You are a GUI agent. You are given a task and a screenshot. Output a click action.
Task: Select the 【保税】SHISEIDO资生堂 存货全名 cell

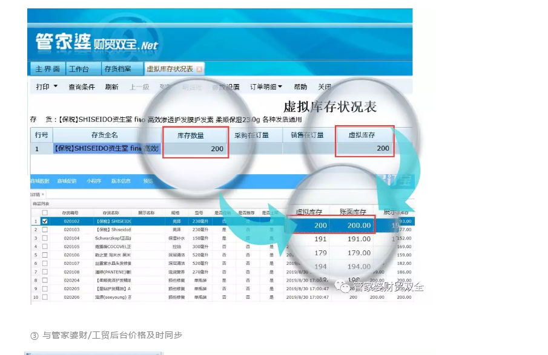coord(107,148)
